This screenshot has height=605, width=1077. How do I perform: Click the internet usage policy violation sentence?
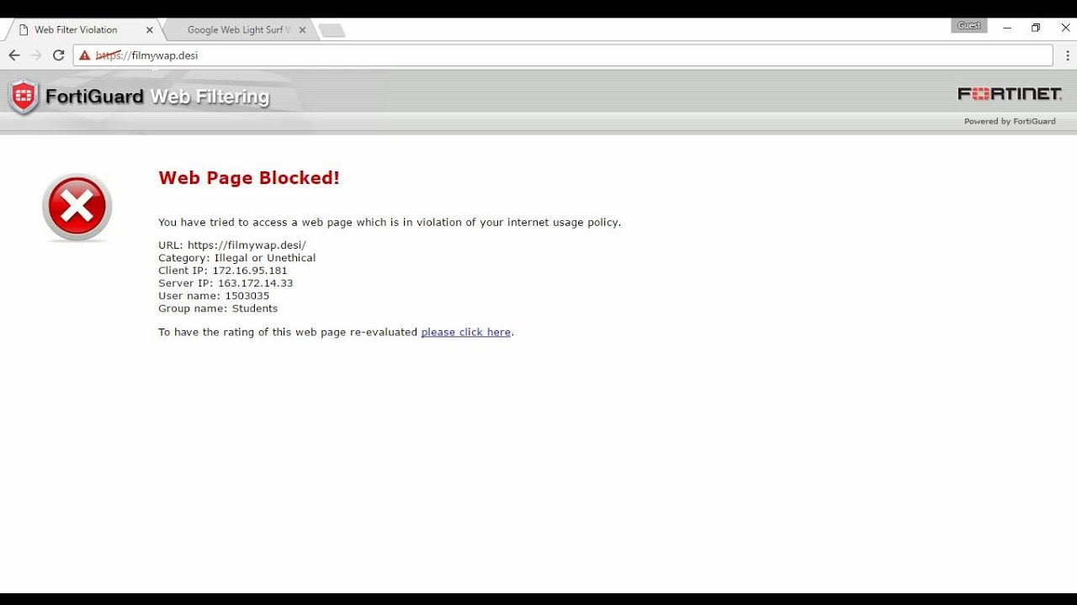click(x=390, y=223)
